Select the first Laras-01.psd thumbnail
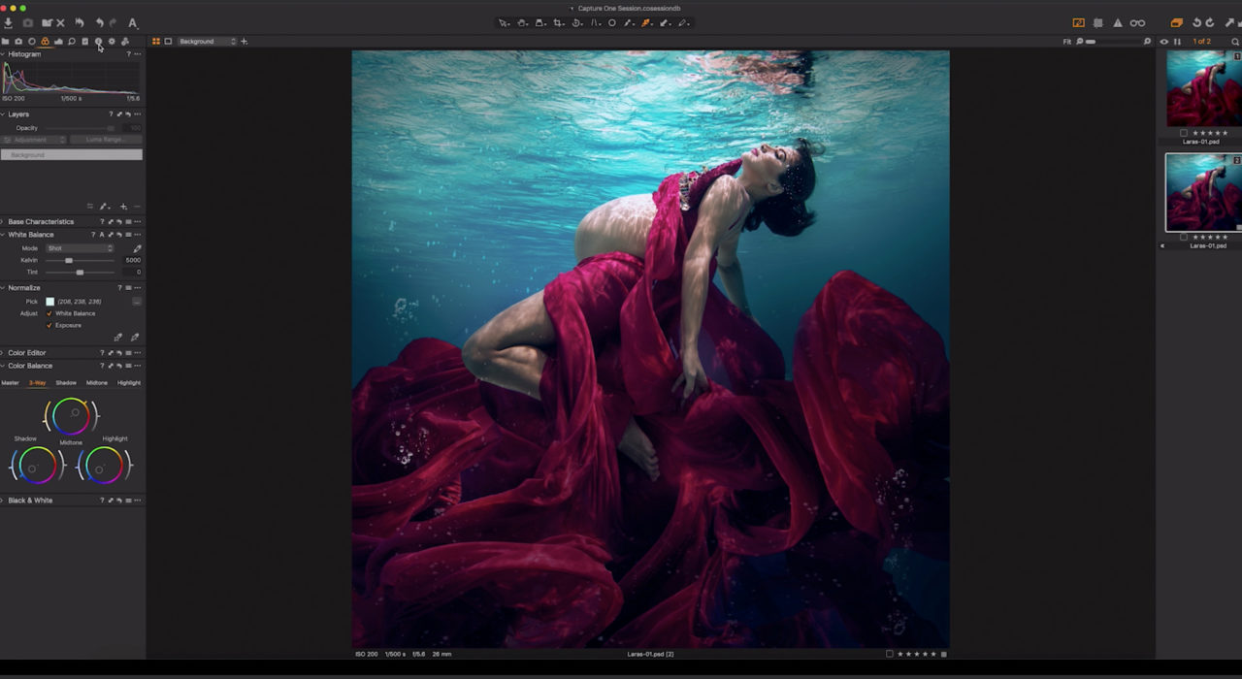Image resolution: width=1242 pixels, height=679 pixels. [x=1203, y=88]
